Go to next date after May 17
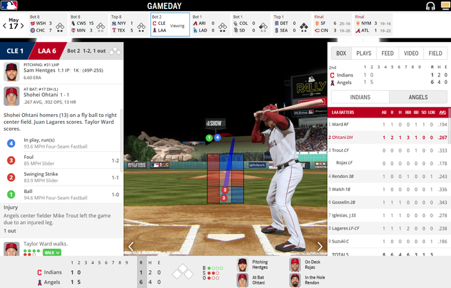Screen dimensions: 451x288 [x=22, y=26]
